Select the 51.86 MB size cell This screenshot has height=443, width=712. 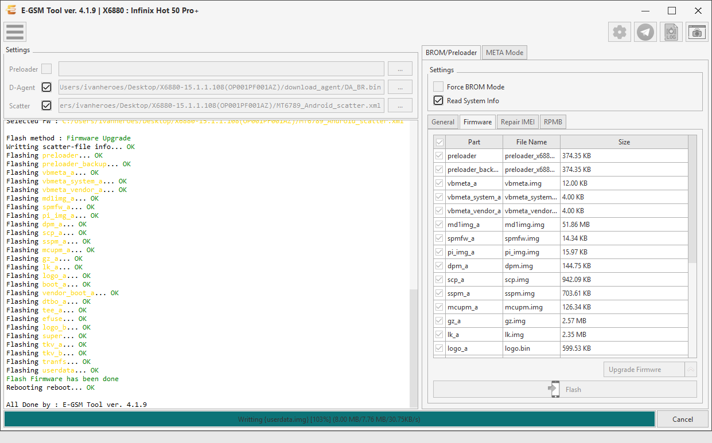[x=624, y=225]
